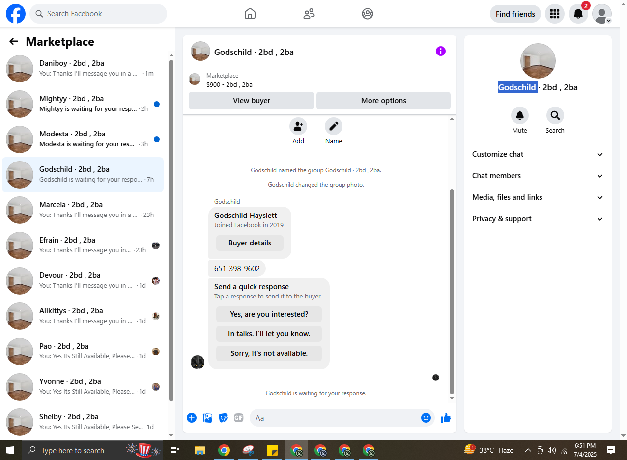627x460 pixels.
Task: Open Marcela · 2bd , 2ba conversation
Action: (83, 210)
